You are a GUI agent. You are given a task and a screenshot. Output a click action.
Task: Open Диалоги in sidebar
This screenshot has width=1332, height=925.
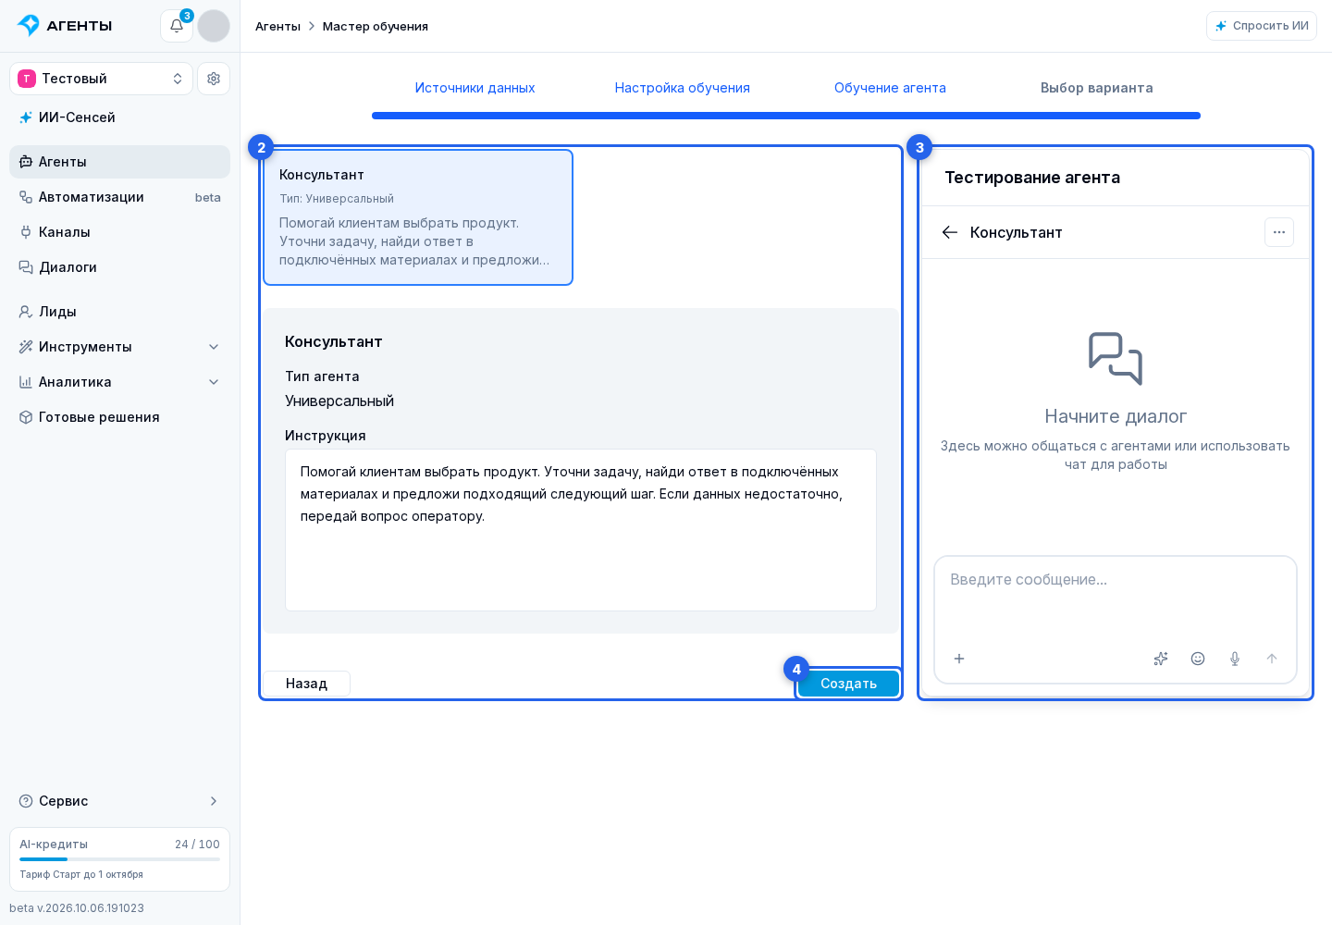(x=119, y=267)
